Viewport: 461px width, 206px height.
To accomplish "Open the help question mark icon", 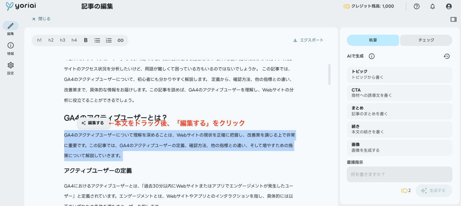I will pos(416,6).
